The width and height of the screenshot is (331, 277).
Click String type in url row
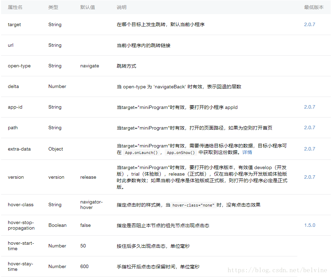point(55,45)
